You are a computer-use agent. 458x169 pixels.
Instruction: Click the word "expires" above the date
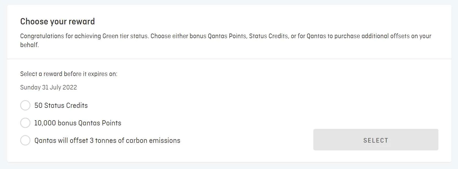[x=97, y=74]
